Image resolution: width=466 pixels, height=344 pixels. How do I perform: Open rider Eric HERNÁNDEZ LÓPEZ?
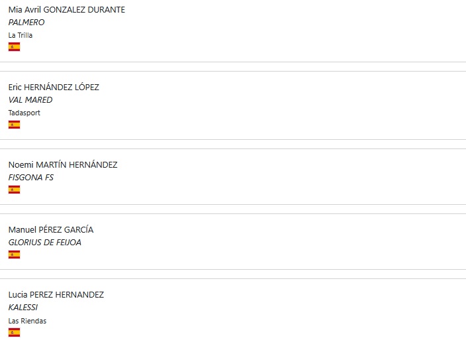point(54,87)
